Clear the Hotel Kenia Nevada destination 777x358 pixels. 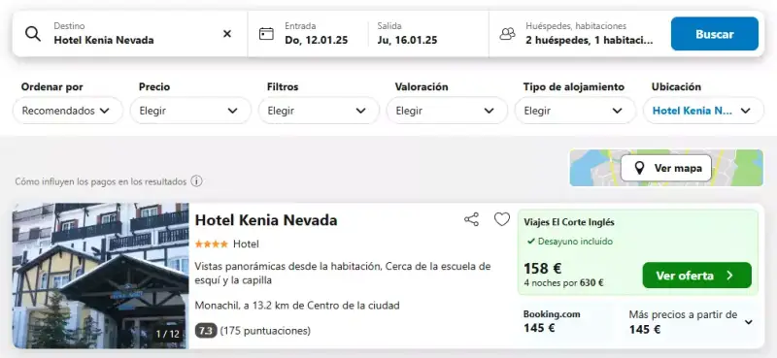click(227, 34)
